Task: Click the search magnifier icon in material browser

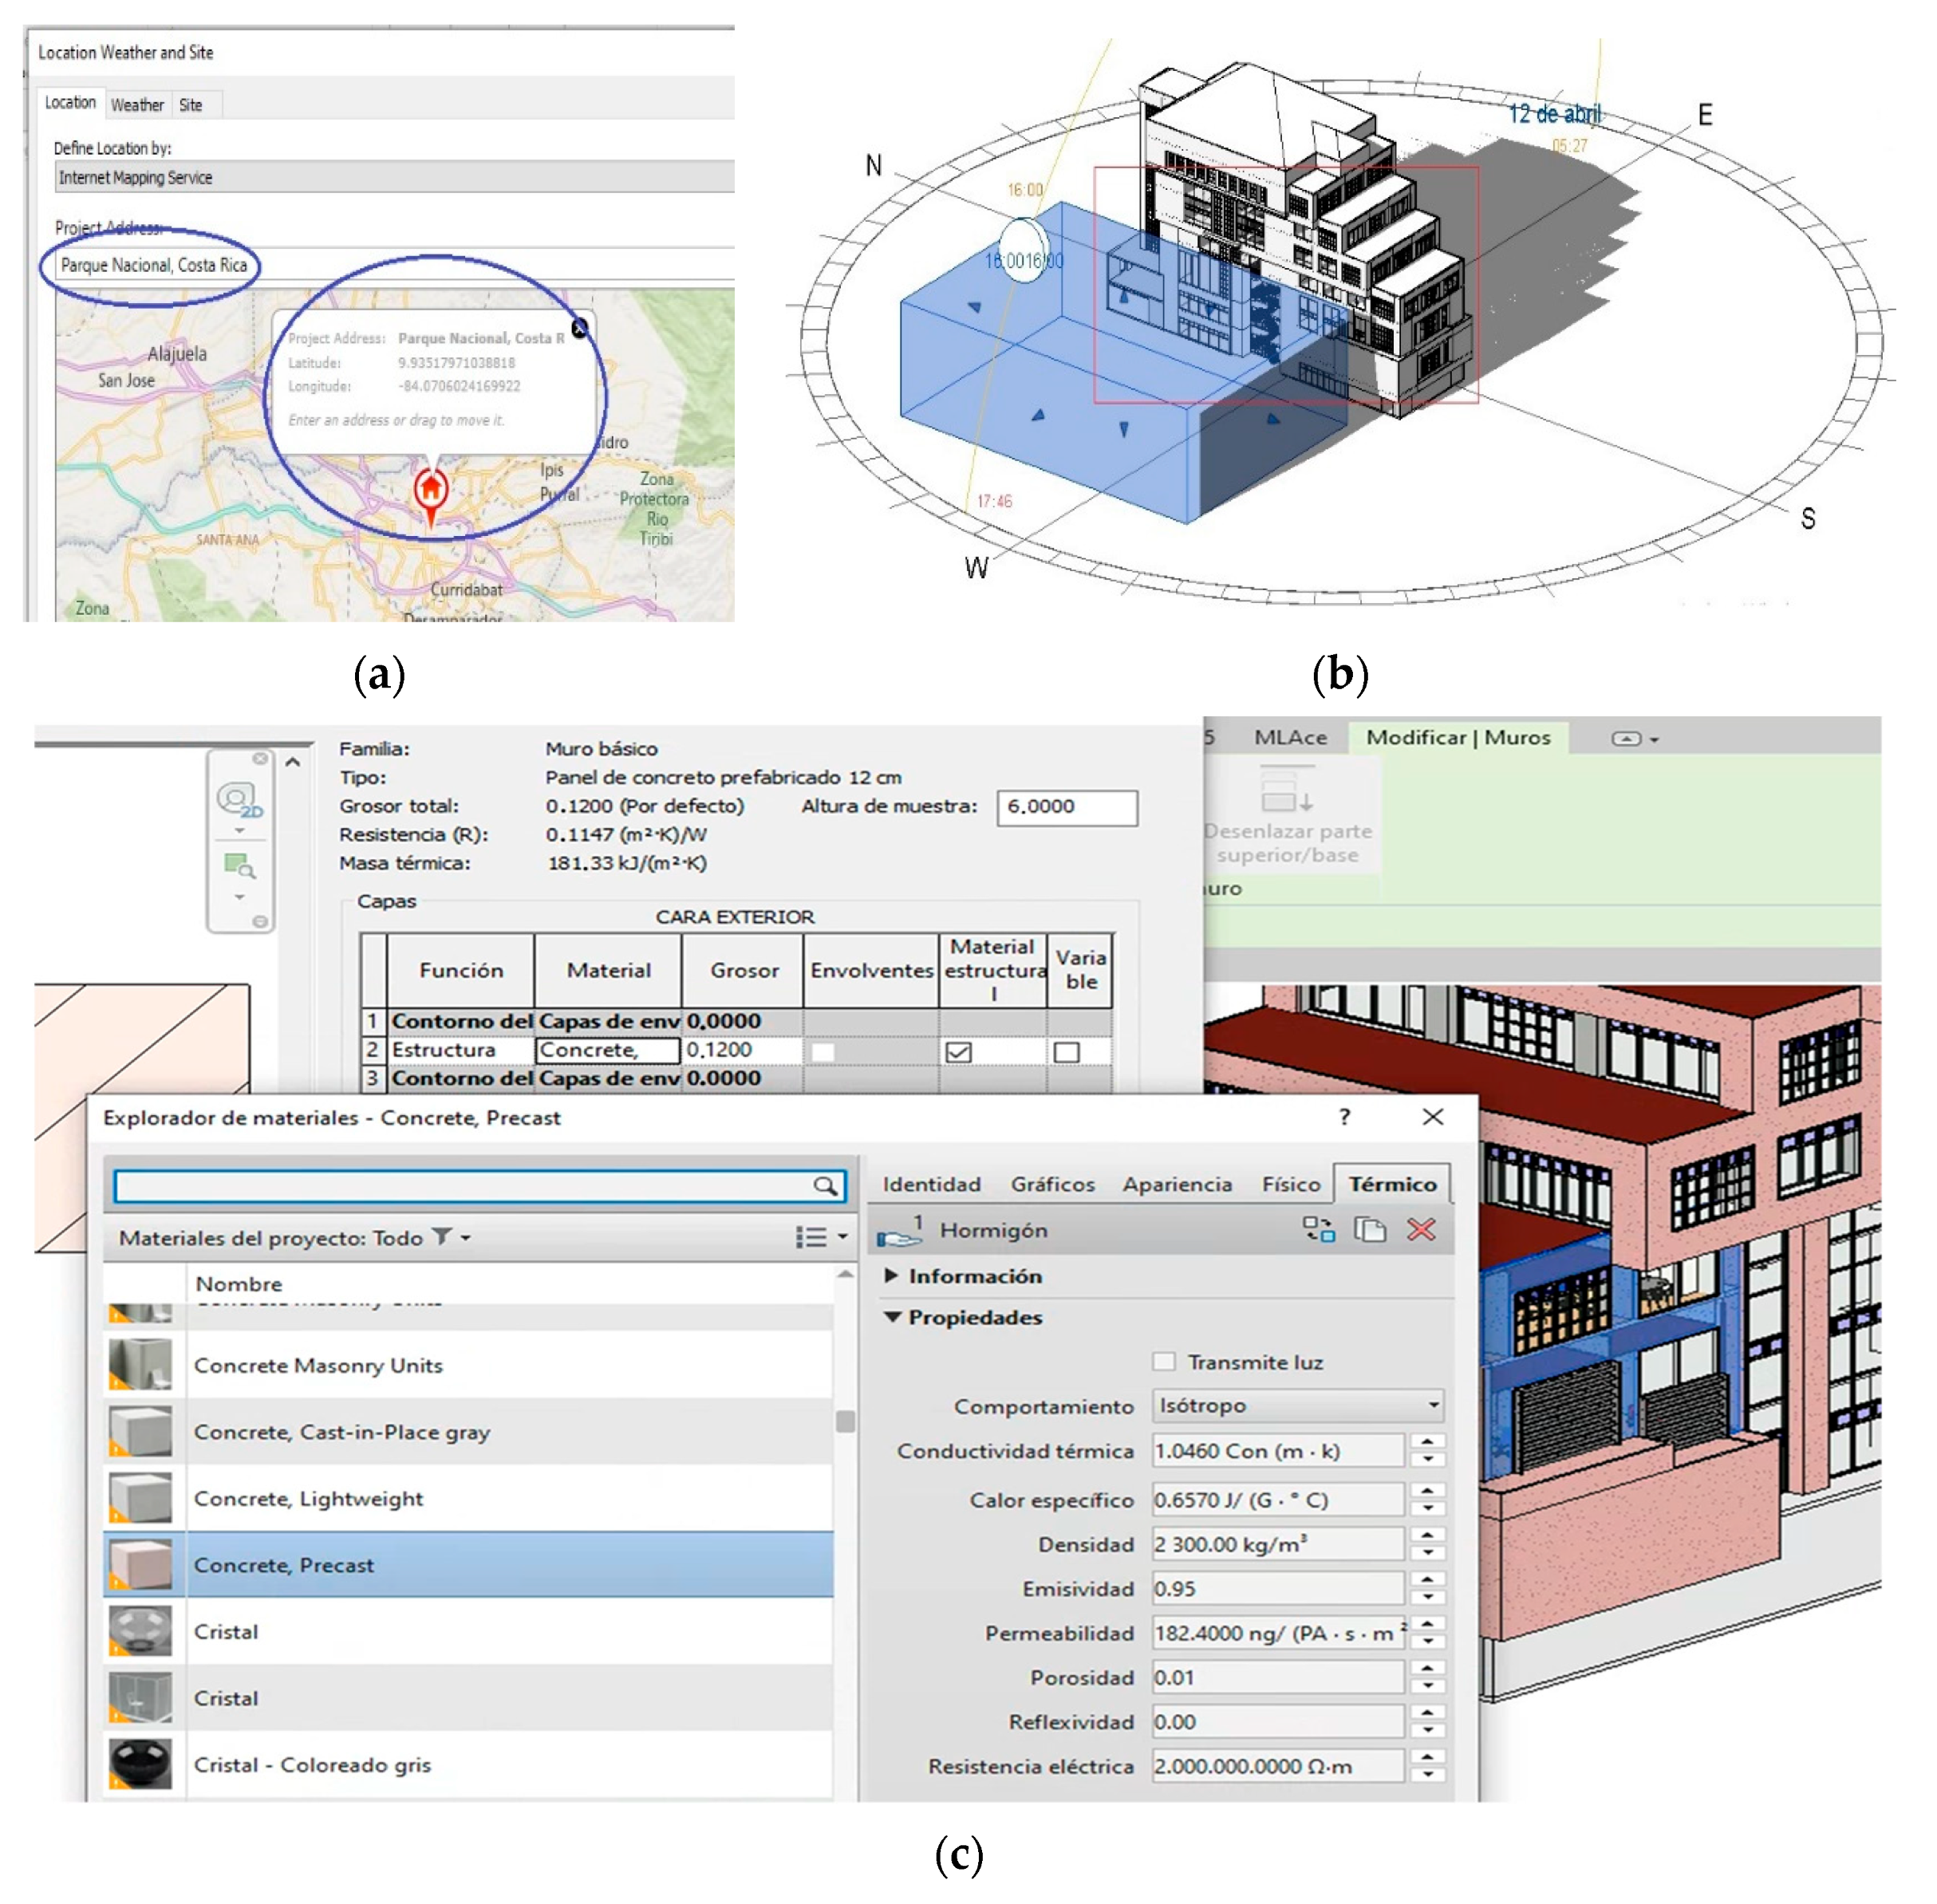Action: tap(824, 1186)
